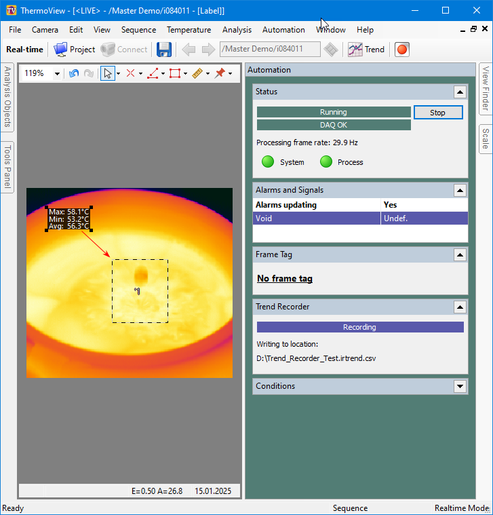Image resolution: width=493 pixels, height=515 pixels.
Task: Open the spot tool dropdown arrow
Action: (x=140, y=73)
